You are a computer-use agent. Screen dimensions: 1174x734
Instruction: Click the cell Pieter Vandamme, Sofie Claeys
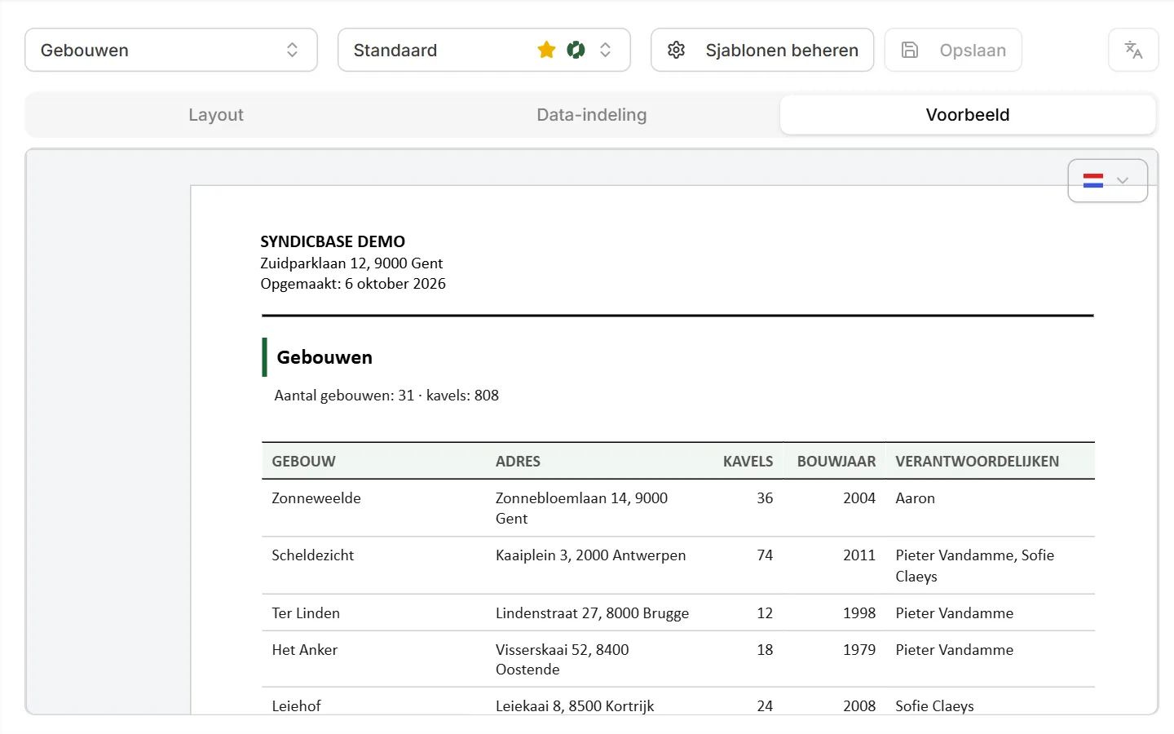click(x=975, y=566)
